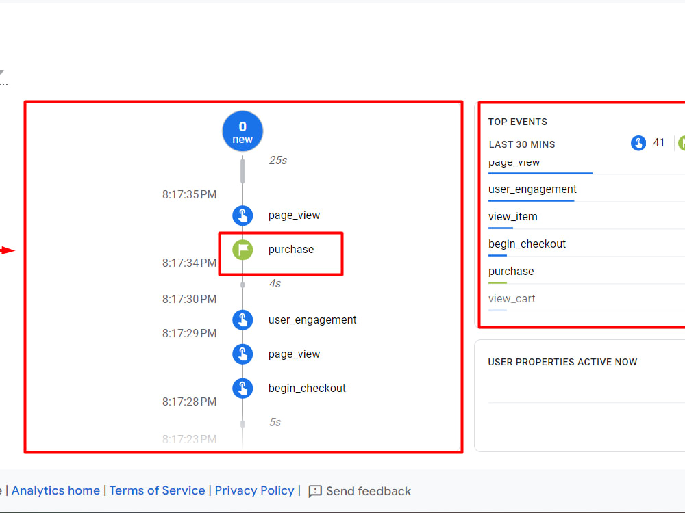
Task: Click the green purchase flag icon in timeline
Action: tap(242, 250)
